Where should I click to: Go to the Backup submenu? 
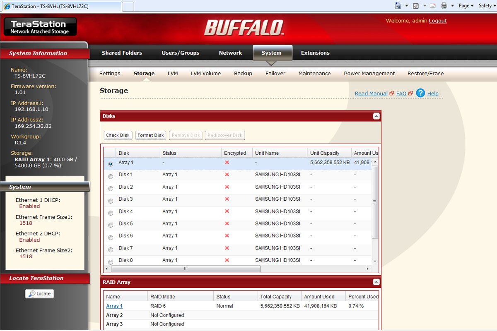coord(243,73)
